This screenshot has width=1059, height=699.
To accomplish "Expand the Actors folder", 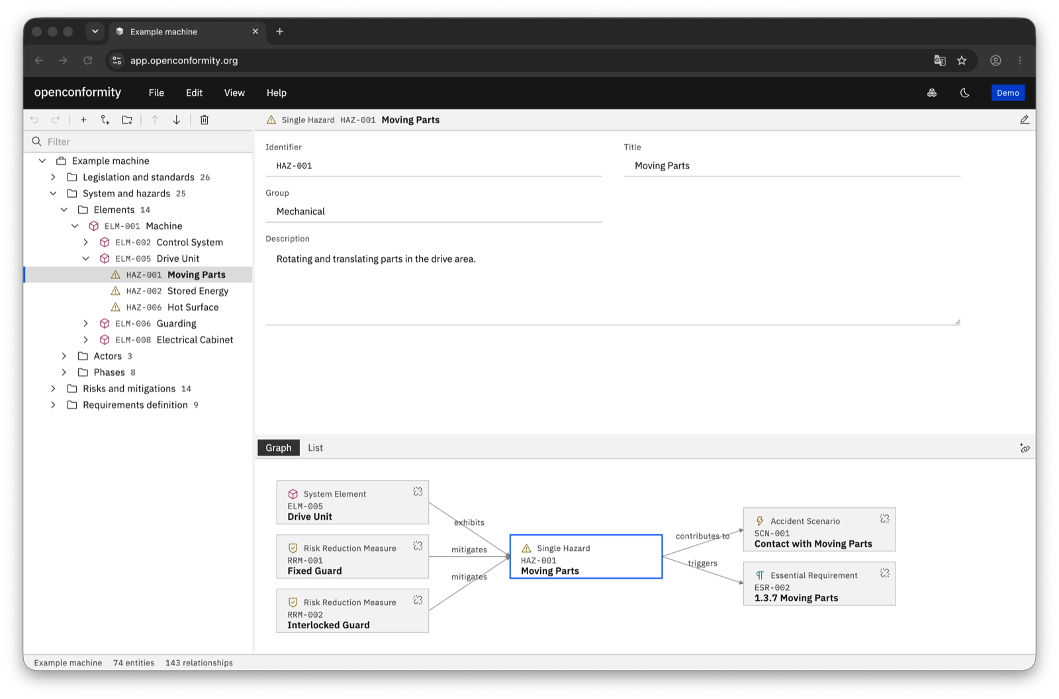I will pos(64,356).
